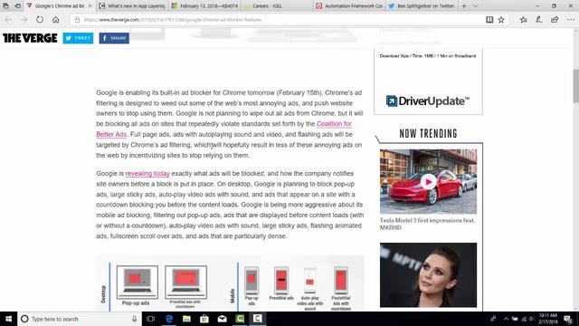Open Mail app from taskbar

coord(222,319)
